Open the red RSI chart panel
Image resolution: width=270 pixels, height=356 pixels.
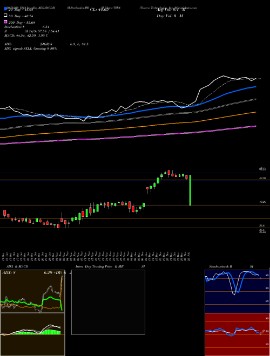[x=237, y=334]
